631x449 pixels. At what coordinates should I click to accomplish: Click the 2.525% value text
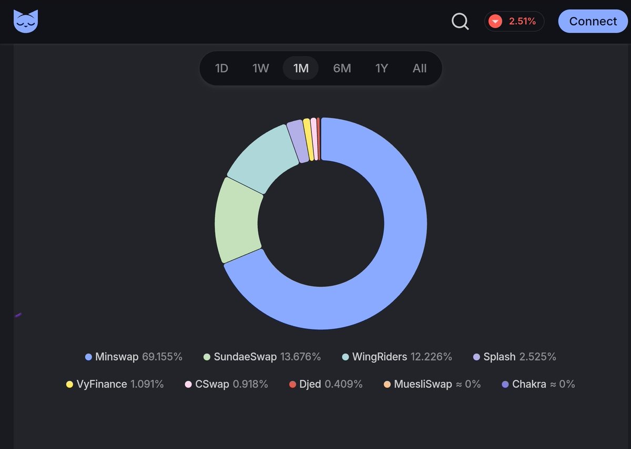538,357
